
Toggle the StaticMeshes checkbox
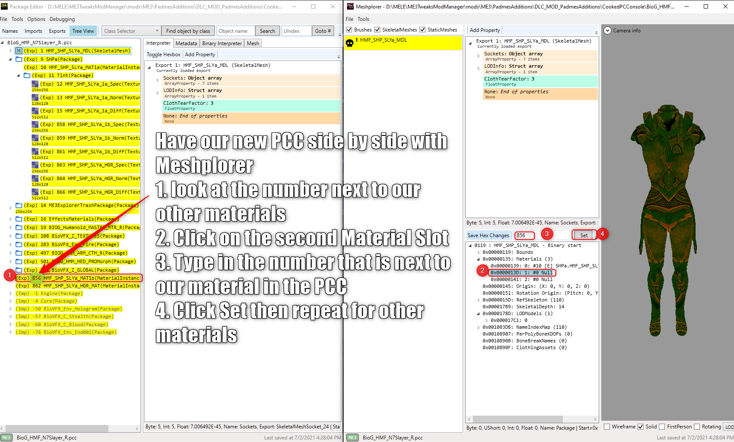point(422,30)
